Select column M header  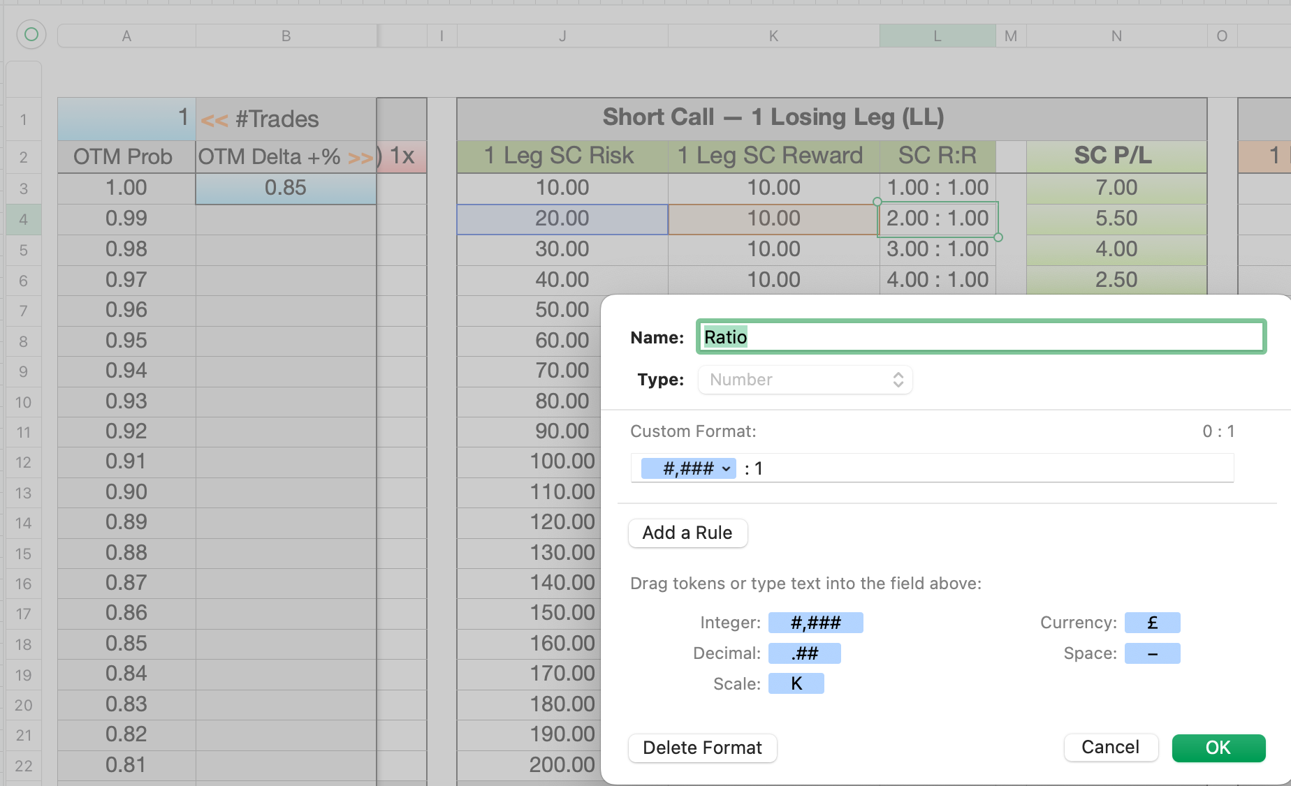(x=1011, y=36)
